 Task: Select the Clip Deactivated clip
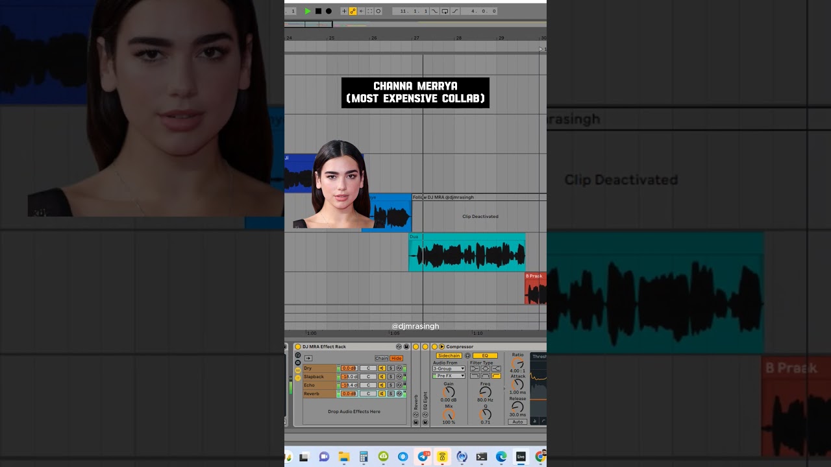click(479, 213)
